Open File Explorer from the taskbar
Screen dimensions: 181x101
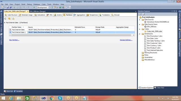pos(19,98)
